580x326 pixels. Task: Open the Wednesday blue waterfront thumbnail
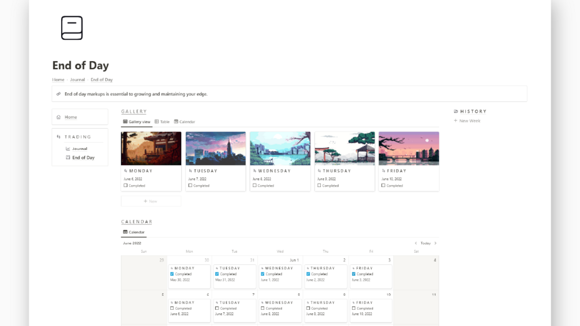pyautogui.click(x=280, y=148)
